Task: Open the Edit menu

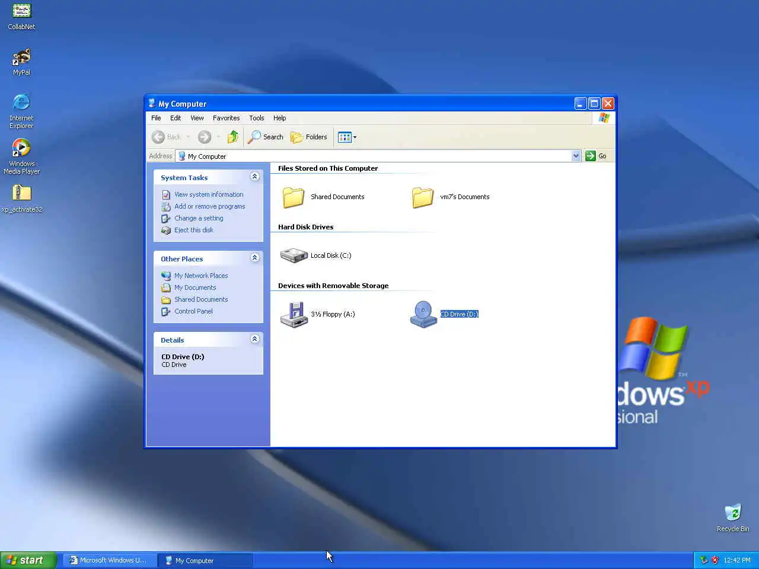Action: pyautogui.click(x=176, y=118)
